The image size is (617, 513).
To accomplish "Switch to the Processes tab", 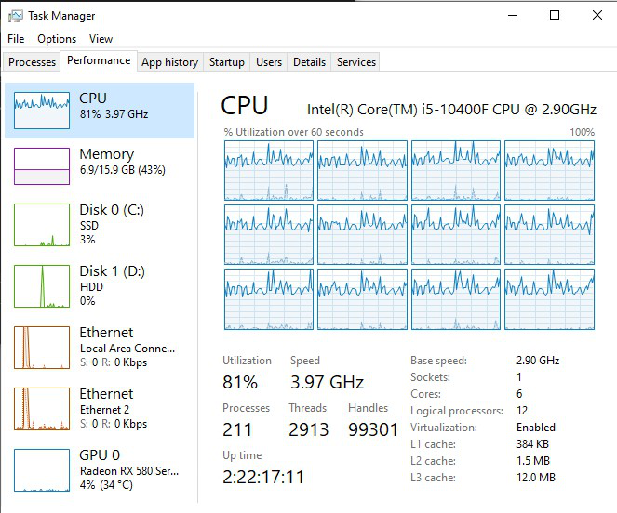I will 32,62.
